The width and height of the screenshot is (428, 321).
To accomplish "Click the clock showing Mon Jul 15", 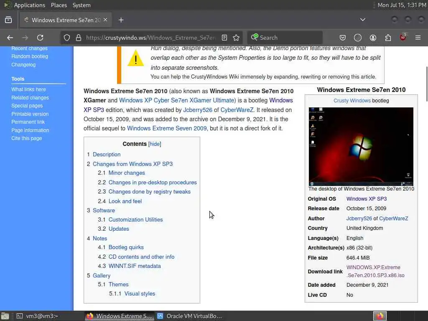I will 402,5.
